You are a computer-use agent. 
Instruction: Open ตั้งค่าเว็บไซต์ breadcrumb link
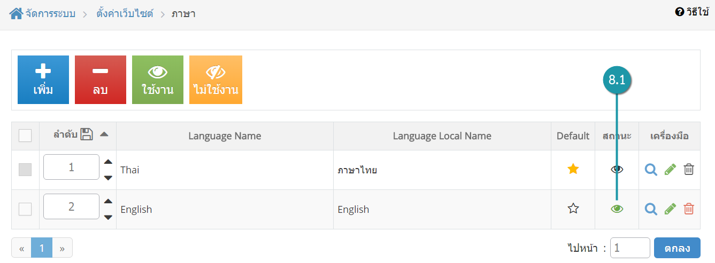coord(125,13)
